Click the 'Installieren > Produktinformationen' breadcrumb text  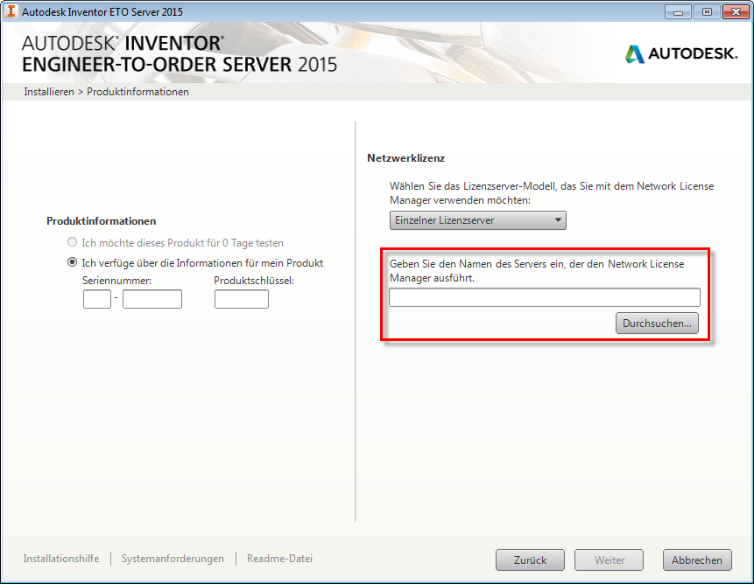click(x=106, y=92)
